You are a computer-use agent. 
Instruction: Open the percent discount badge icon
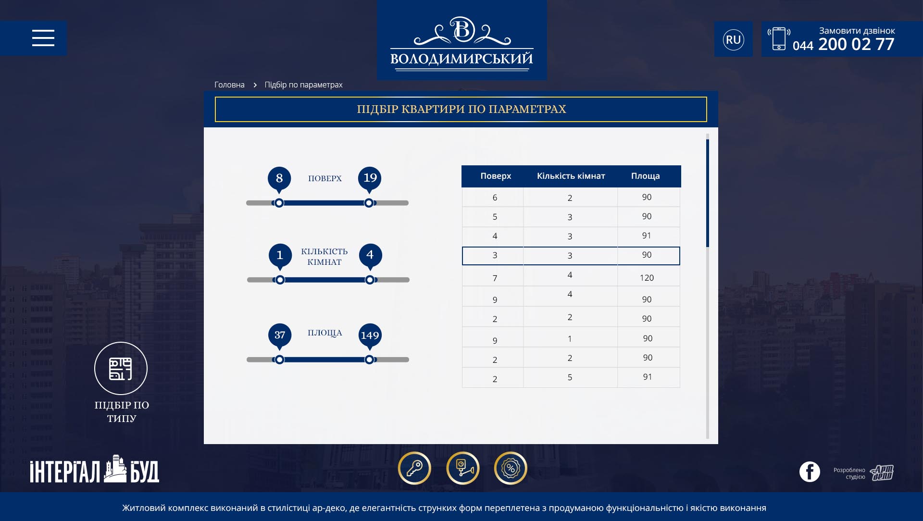[x=511, y=468]
